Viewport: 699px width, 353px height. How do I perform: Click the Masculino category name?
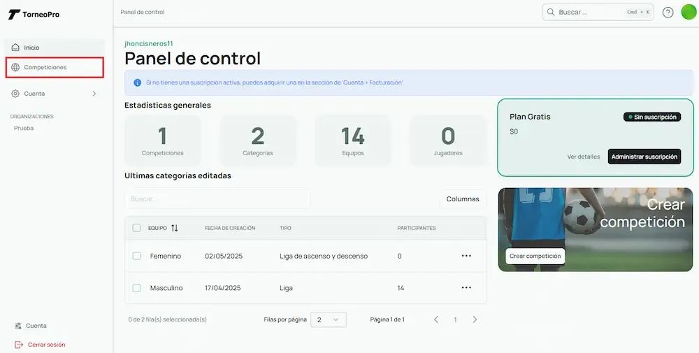[166, 288]
